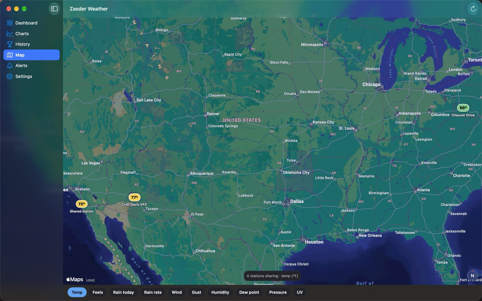Switch map layer to Wind

pyautogui.click(x=177, y=292)
